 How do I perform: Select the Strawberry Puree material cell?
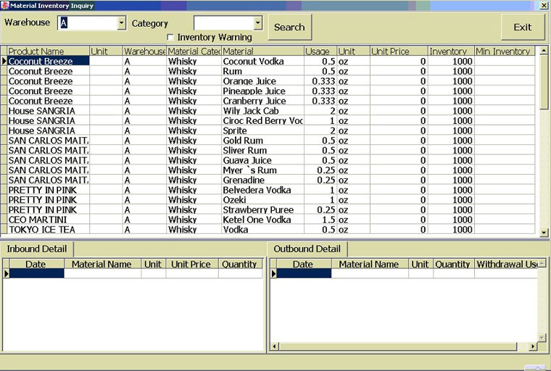263,209
